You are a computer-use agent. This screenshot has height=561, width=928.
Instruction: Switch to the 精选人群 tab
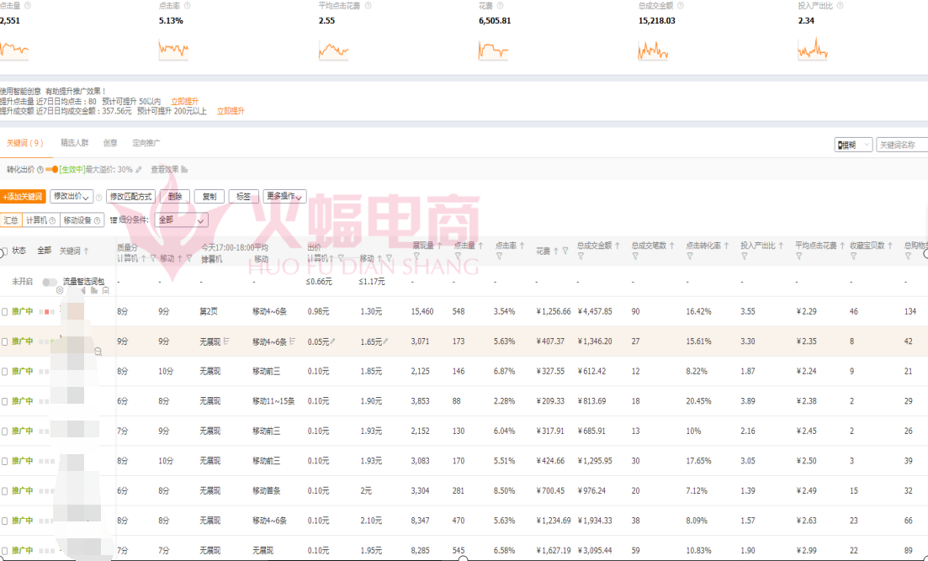click(74, 143)
